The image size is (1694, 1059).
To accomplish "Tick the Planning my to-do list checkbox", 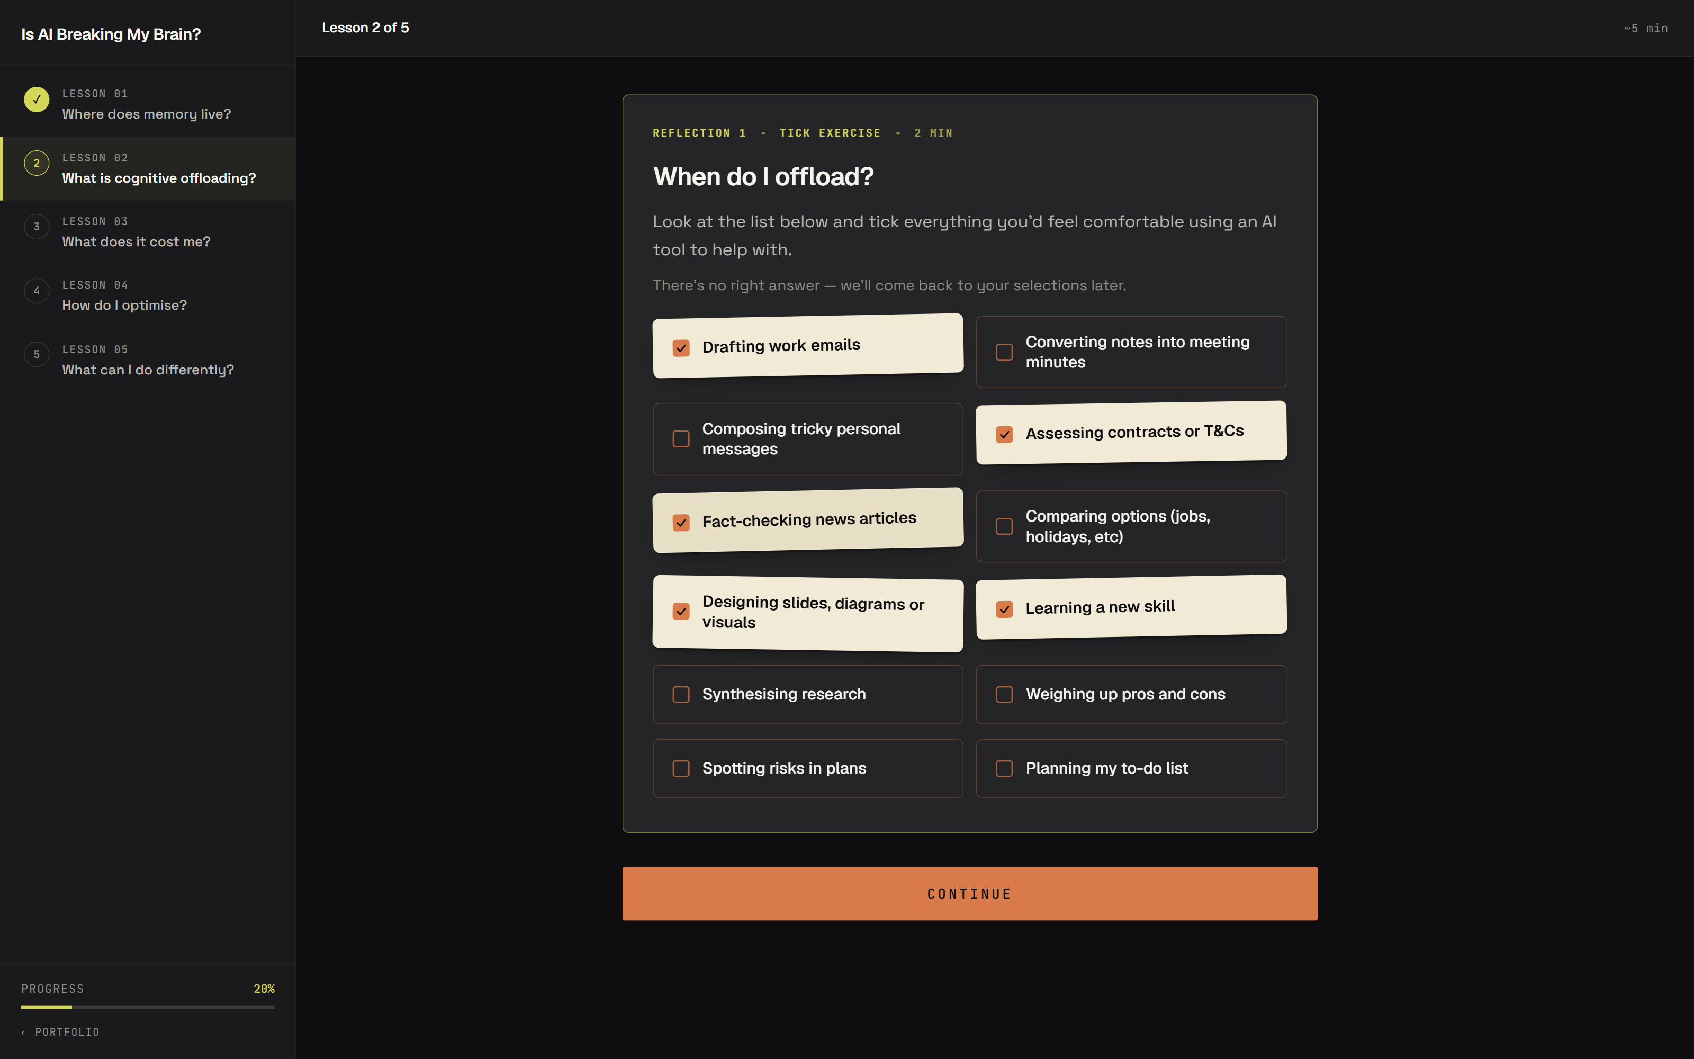I will click(1005, 768).
